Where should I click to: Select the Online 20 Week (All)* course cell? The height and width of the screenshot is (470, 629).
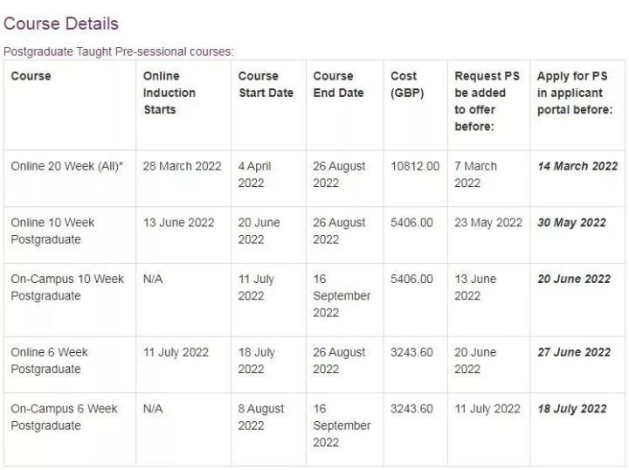[67, 166]
